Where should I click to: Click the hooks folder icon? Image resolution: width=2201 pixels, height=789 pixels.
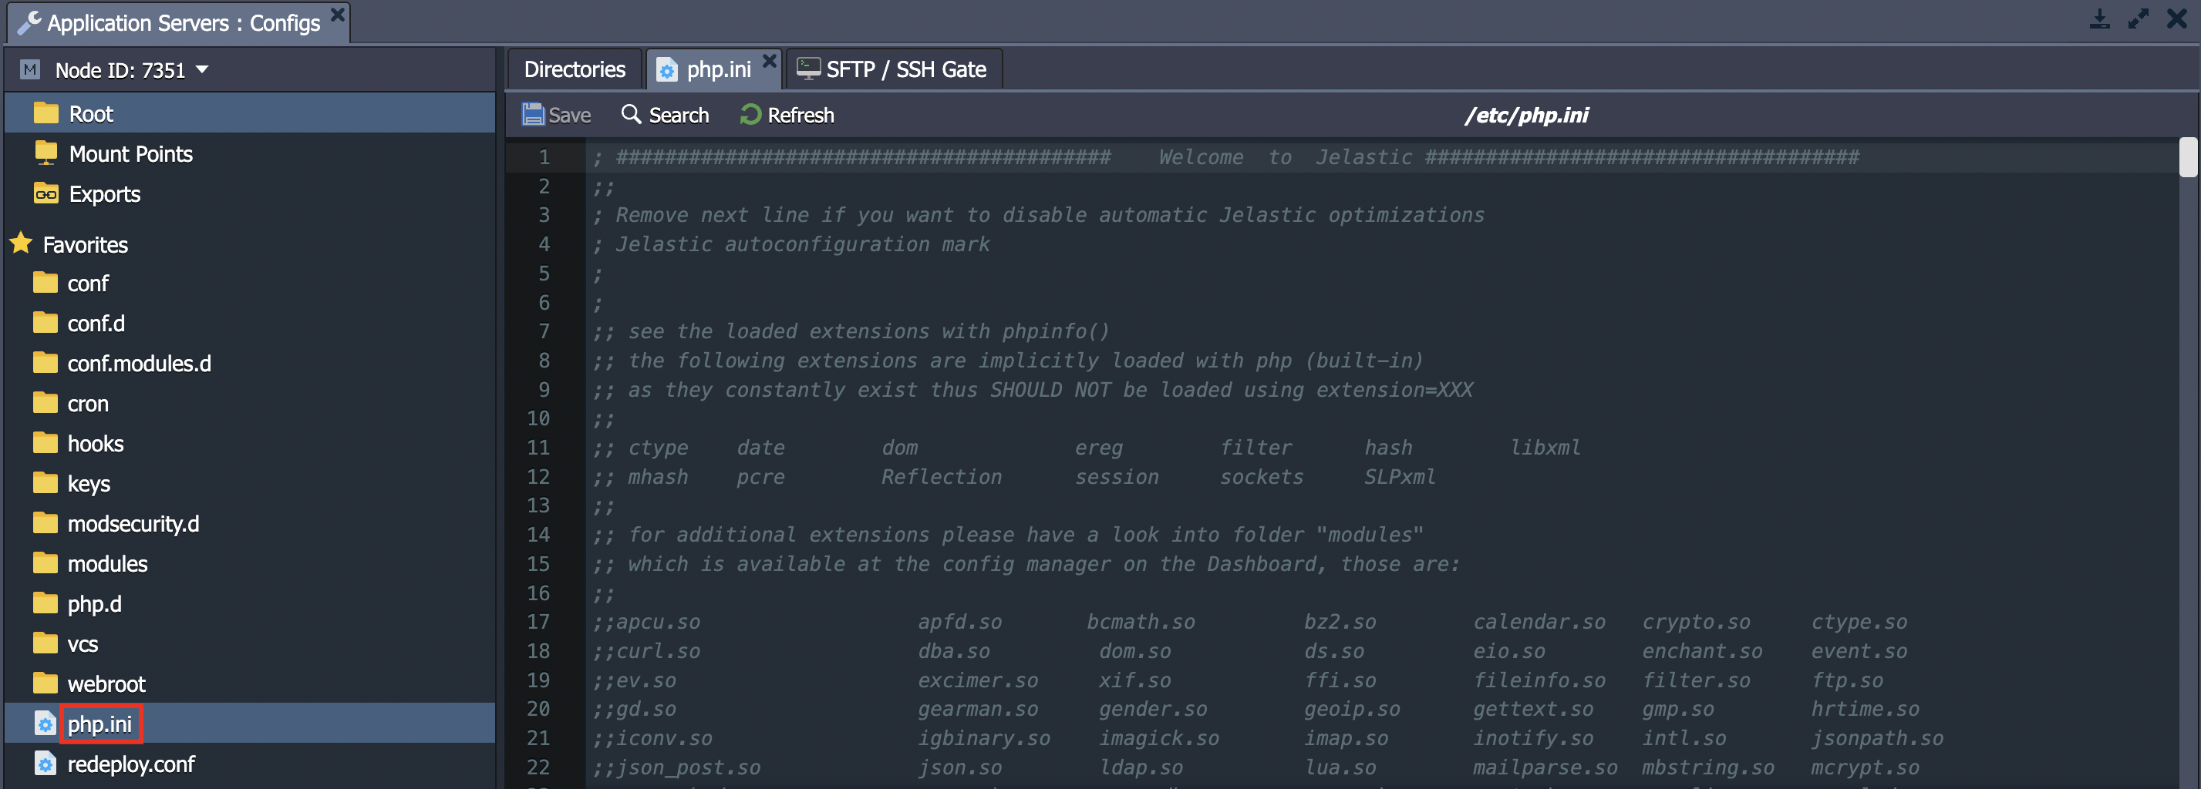[46, 443]
